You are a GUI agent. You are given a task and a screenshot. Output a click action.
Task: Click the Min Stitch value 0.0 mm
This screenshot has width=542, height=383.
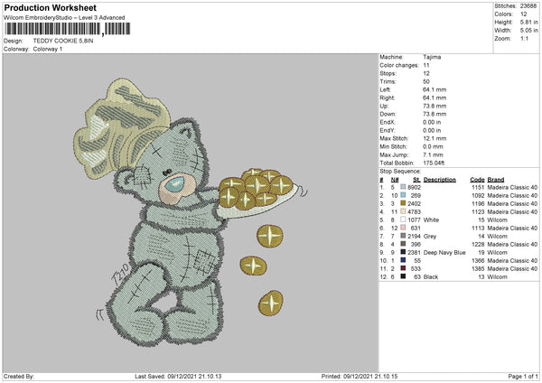(433, 146)
